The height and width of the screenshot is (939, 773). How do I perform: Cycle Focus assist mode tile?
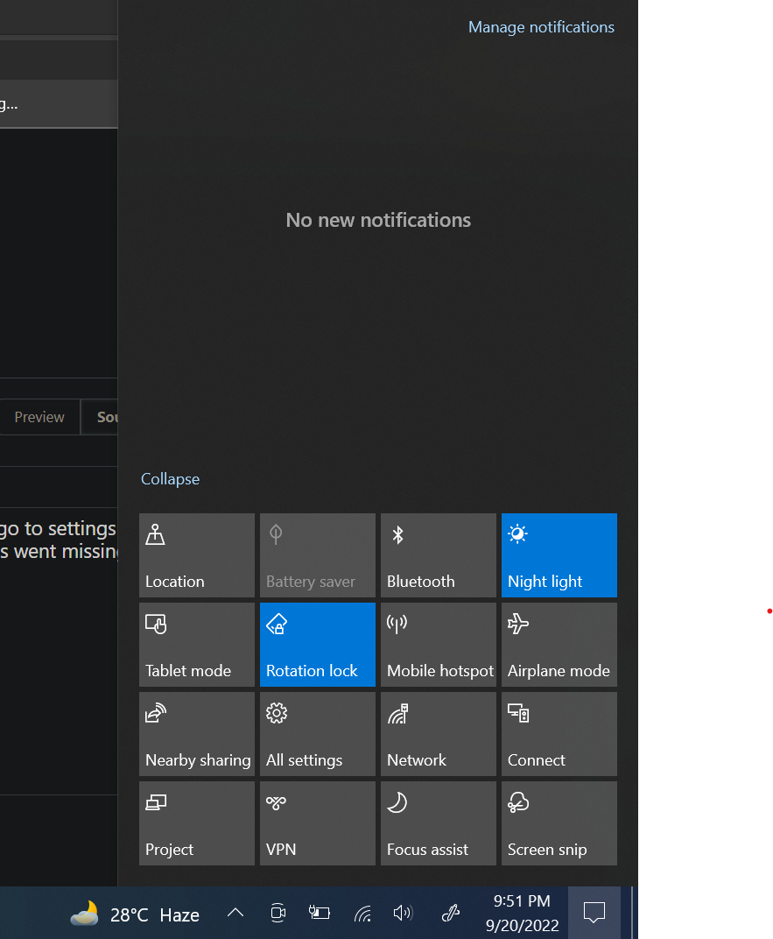click(438, 823)
